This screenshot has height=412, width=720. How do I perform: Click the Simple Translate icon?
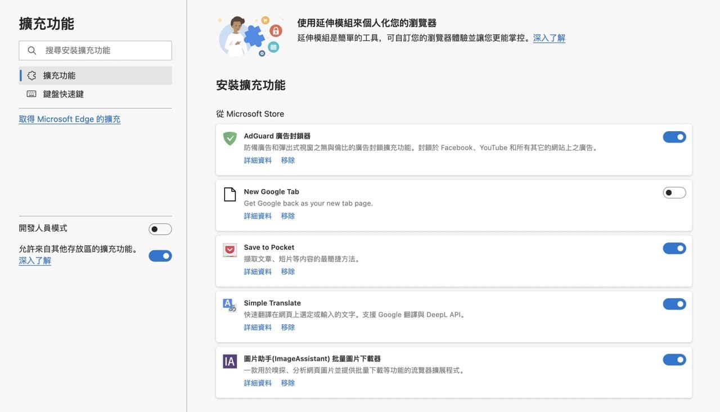pyautogui.click(x=229, y=305)
